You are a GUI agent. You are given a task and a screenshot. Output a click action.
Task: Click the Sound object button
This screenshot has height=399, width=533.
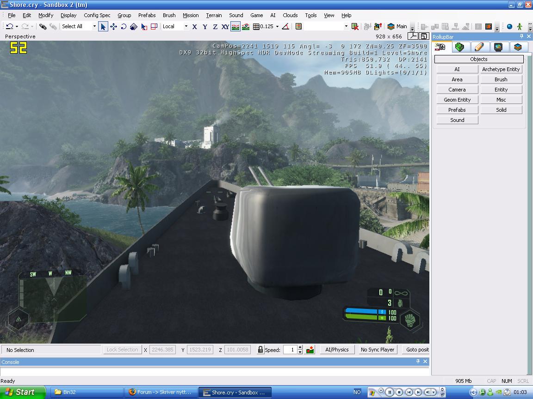[457, 120]
